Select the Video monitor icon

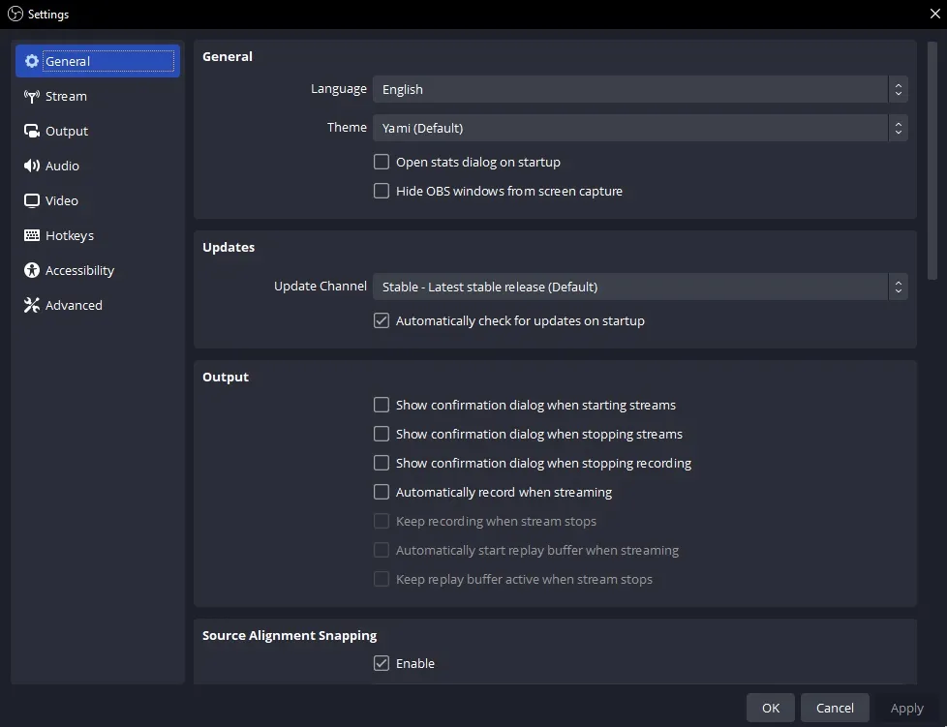click(x=31, y=200)
